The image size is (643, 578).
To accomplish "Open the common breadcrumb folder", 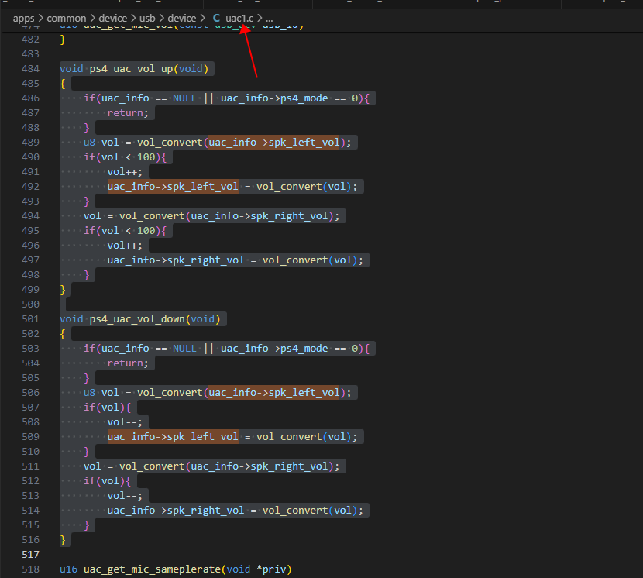I will point(67,19).
